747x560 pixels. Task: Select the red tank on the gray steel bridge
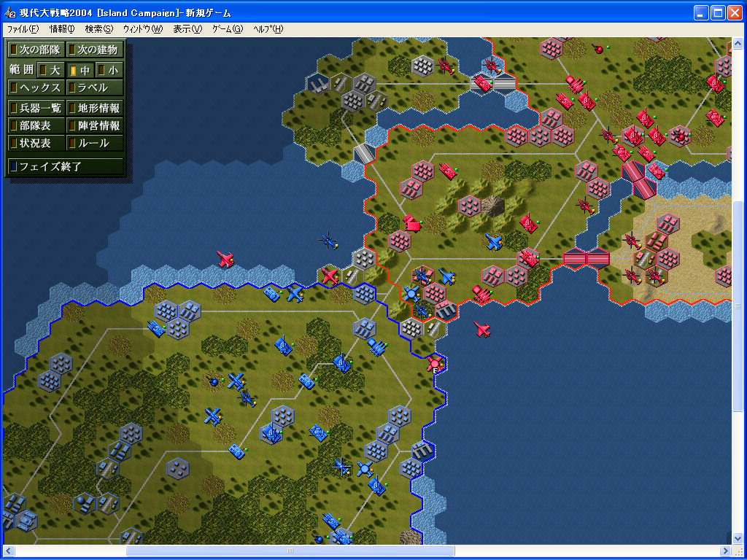481,84
